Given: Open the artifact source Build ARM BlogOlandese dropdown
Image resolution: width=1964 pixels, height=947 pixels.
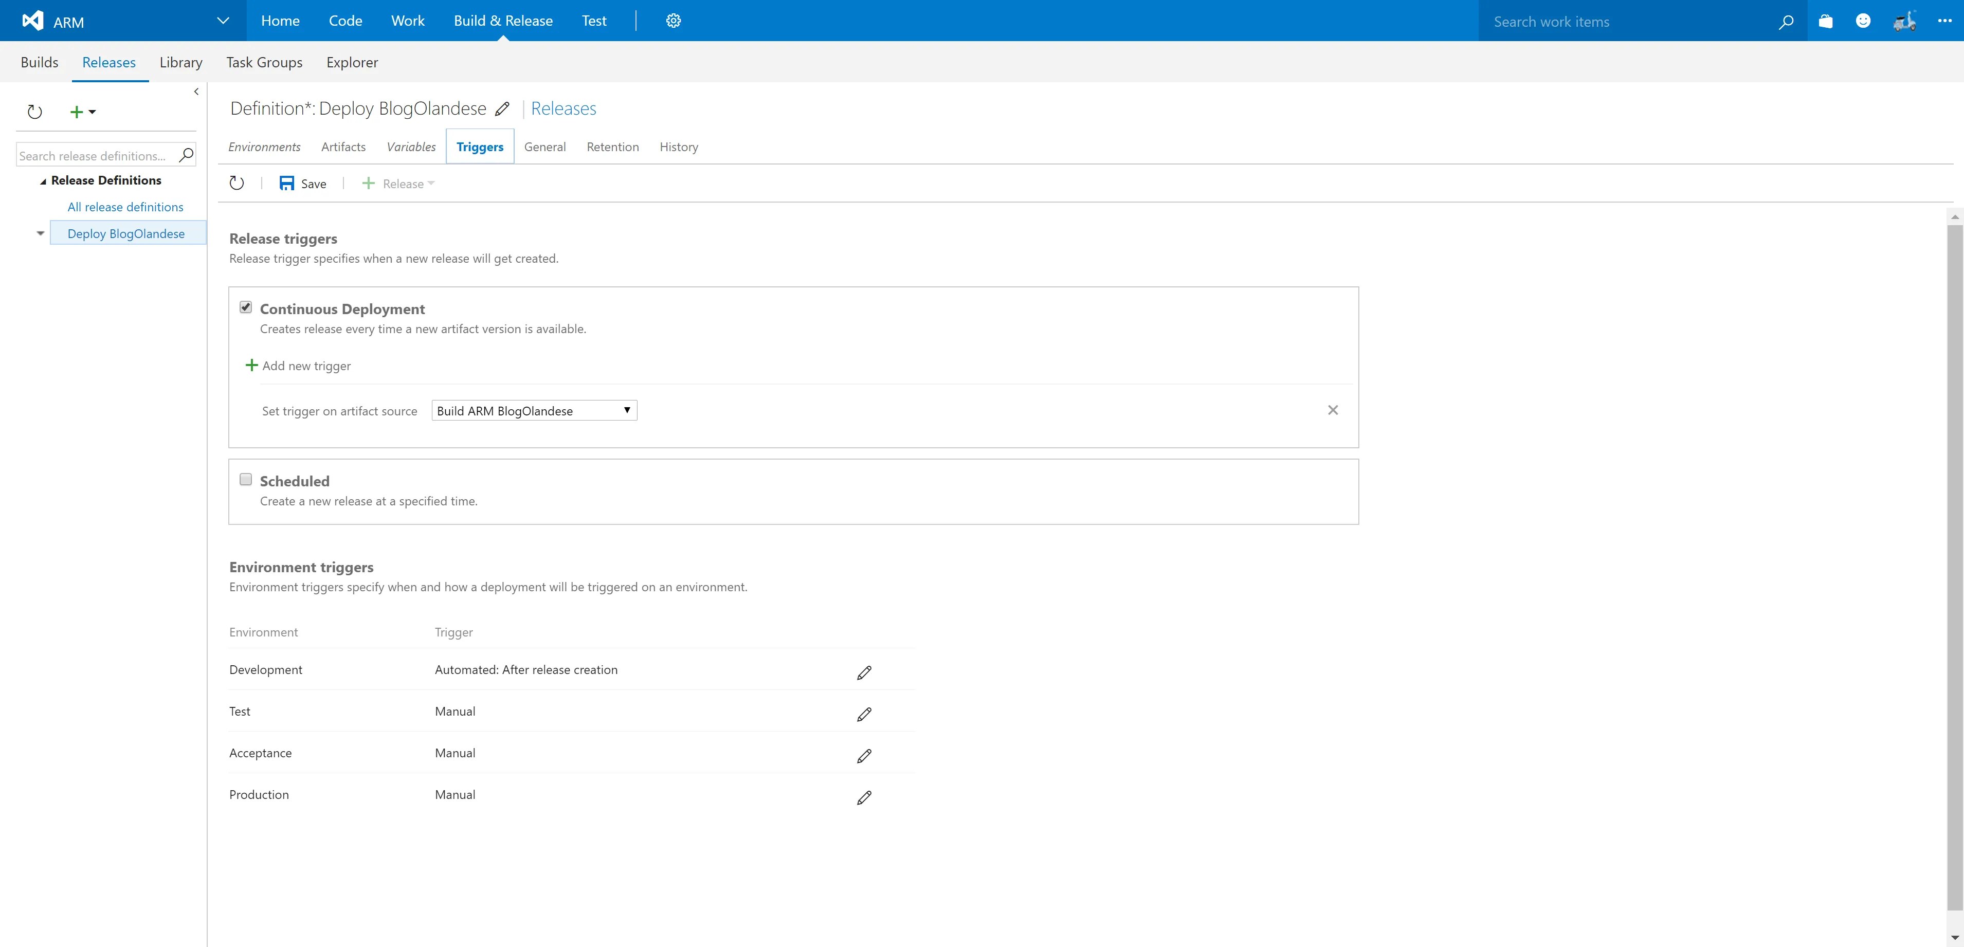Looking at the screenshot, I should (535, 410).
